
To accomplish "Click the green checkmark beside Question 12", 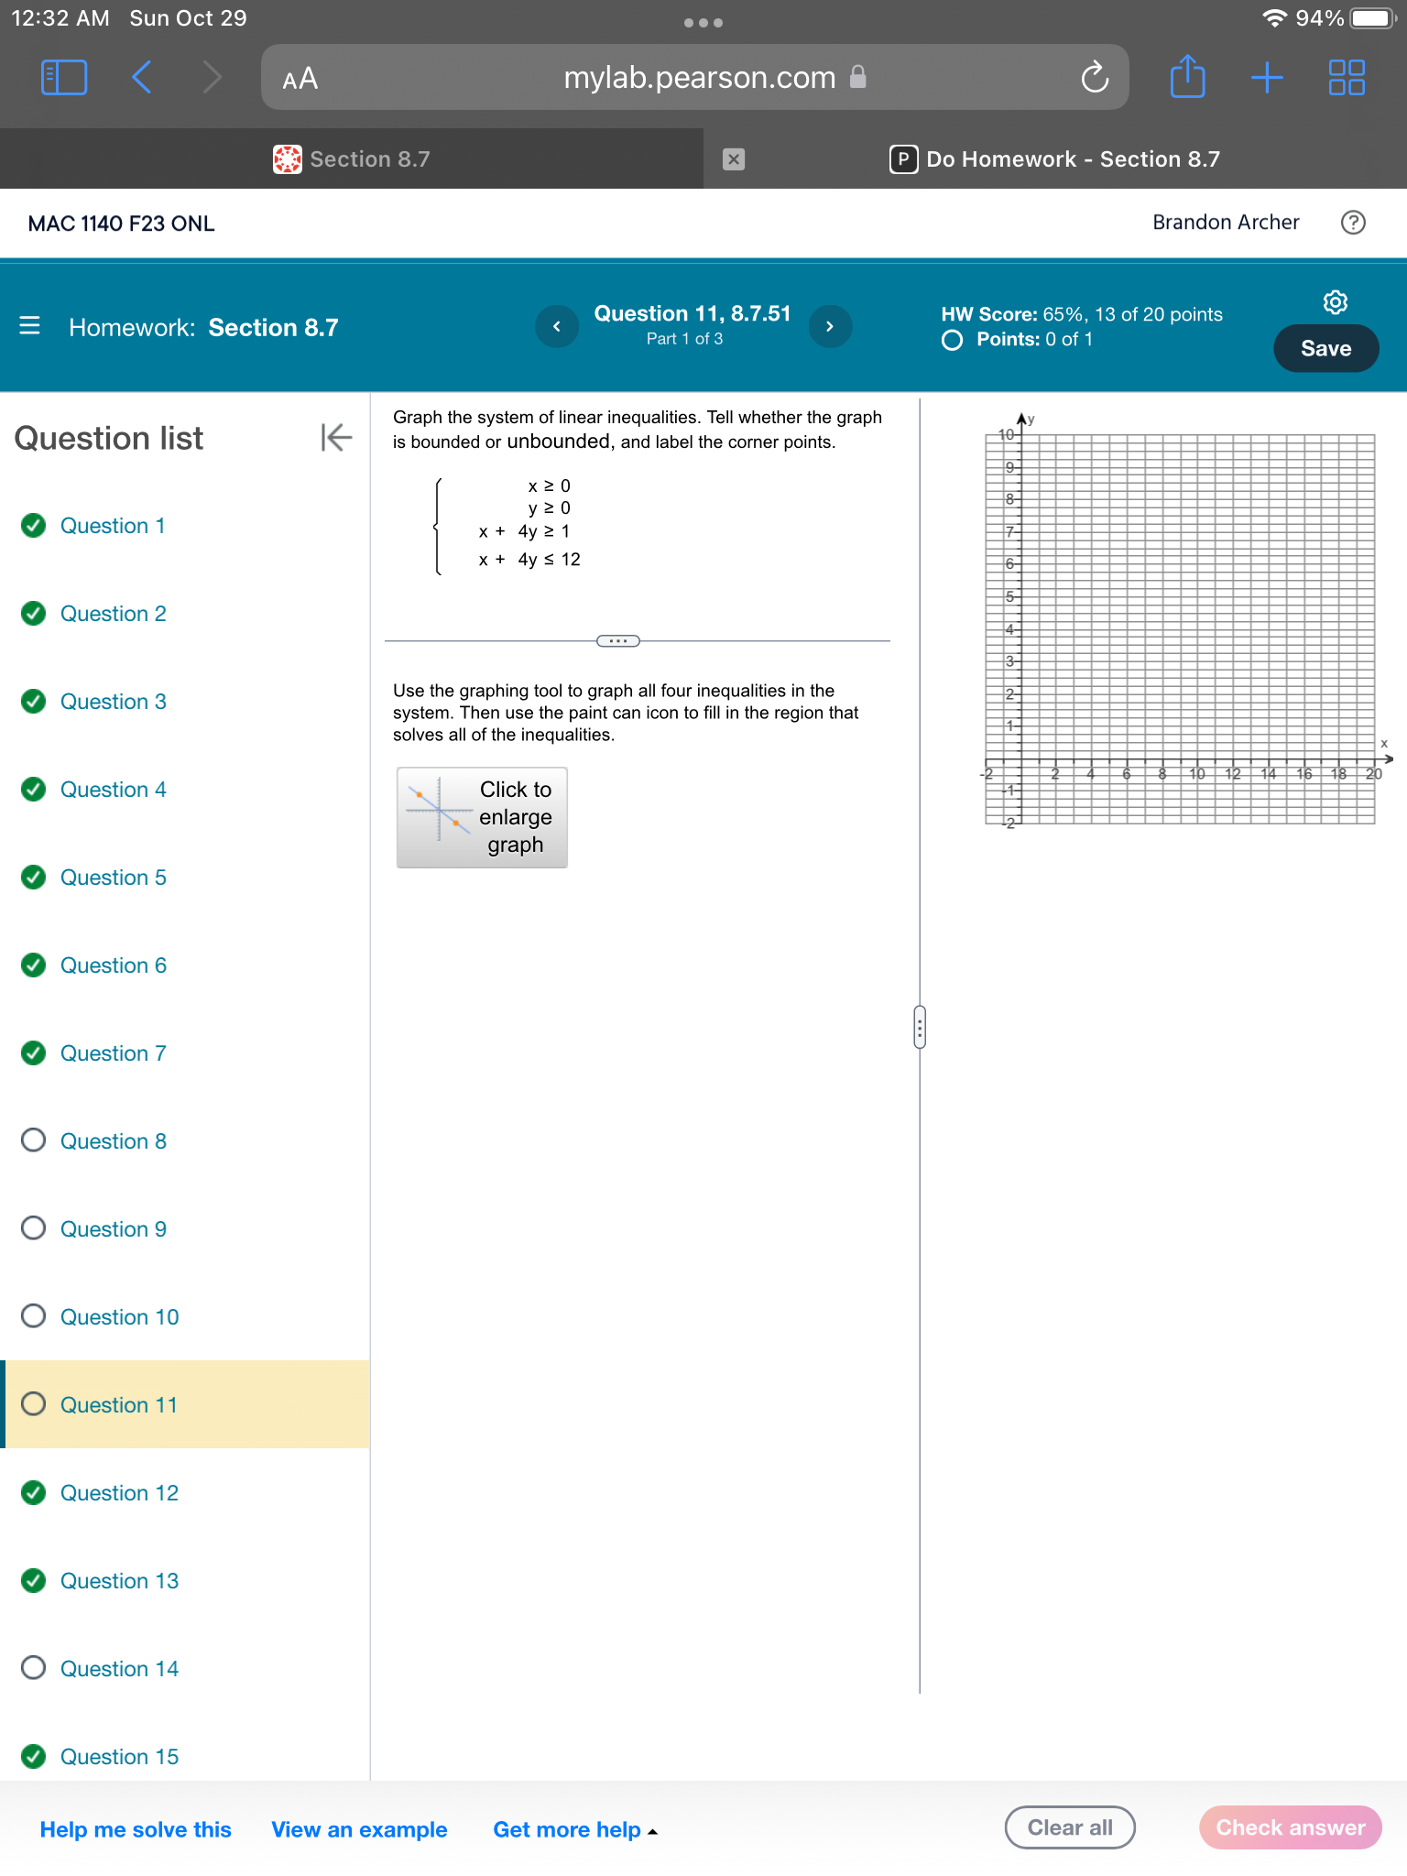I will 34,1492.
